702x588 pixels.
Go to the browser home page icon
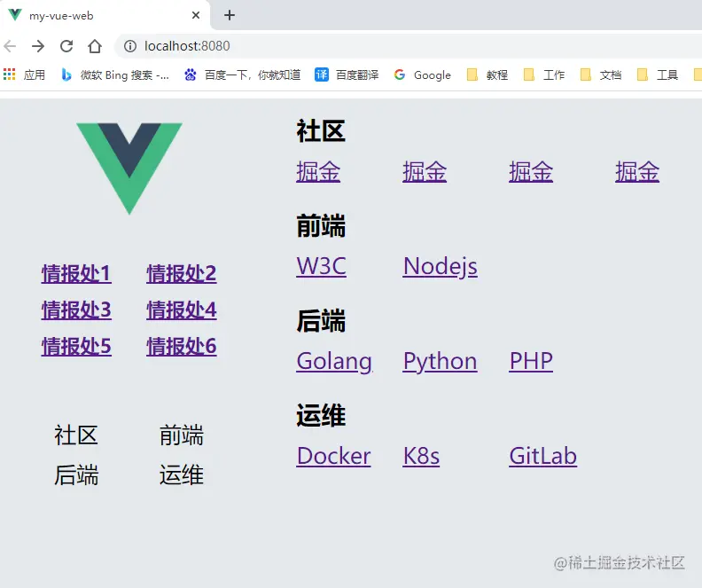(95, 46)
